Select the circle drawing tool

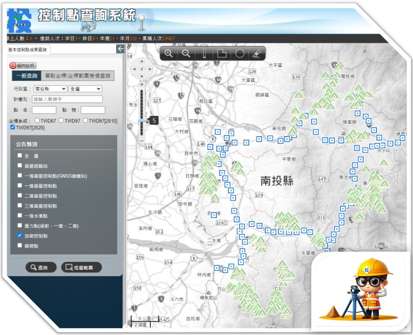tap(240, 54)
